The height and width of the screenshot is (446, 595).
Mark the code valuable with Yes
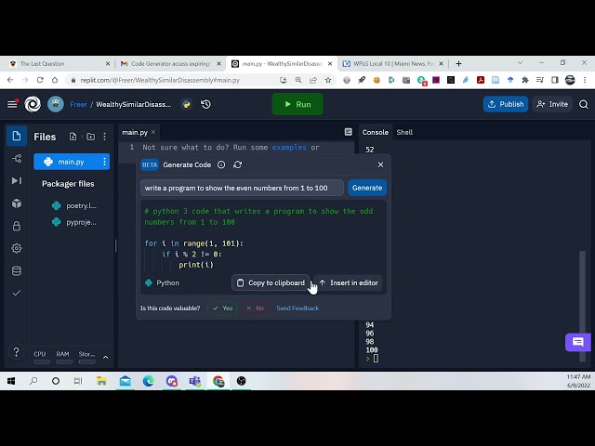[x=223, y=308]
